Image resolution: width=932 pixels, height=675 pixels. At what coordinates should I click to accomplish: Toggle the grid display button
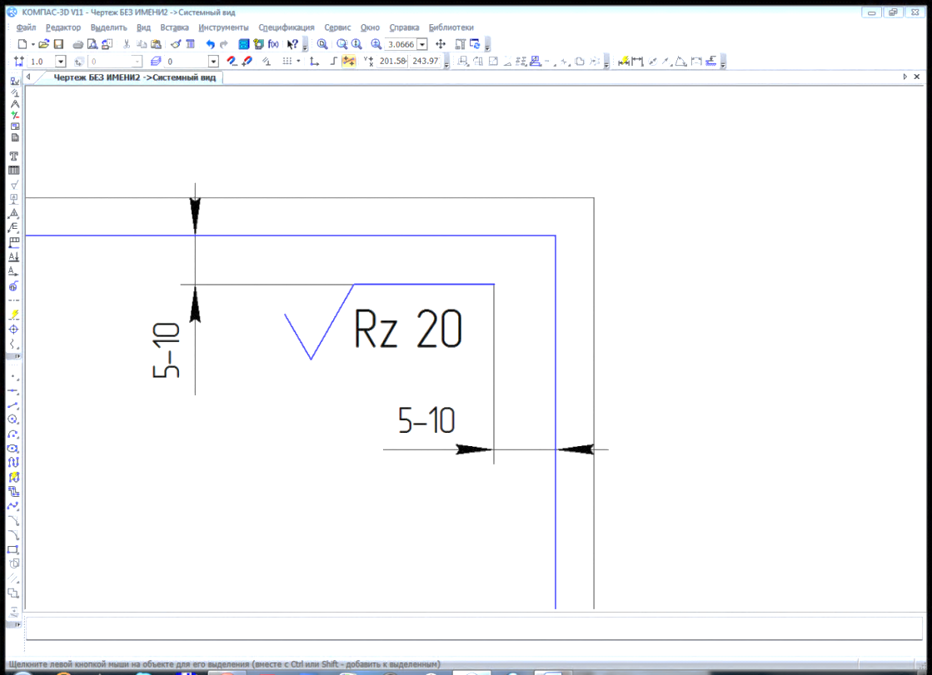(x=287, y=62)
